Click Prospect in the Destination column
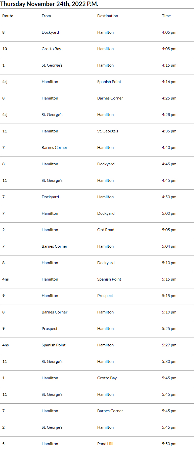The width and height of the screenshot is (194, 453). click(105, 296)
